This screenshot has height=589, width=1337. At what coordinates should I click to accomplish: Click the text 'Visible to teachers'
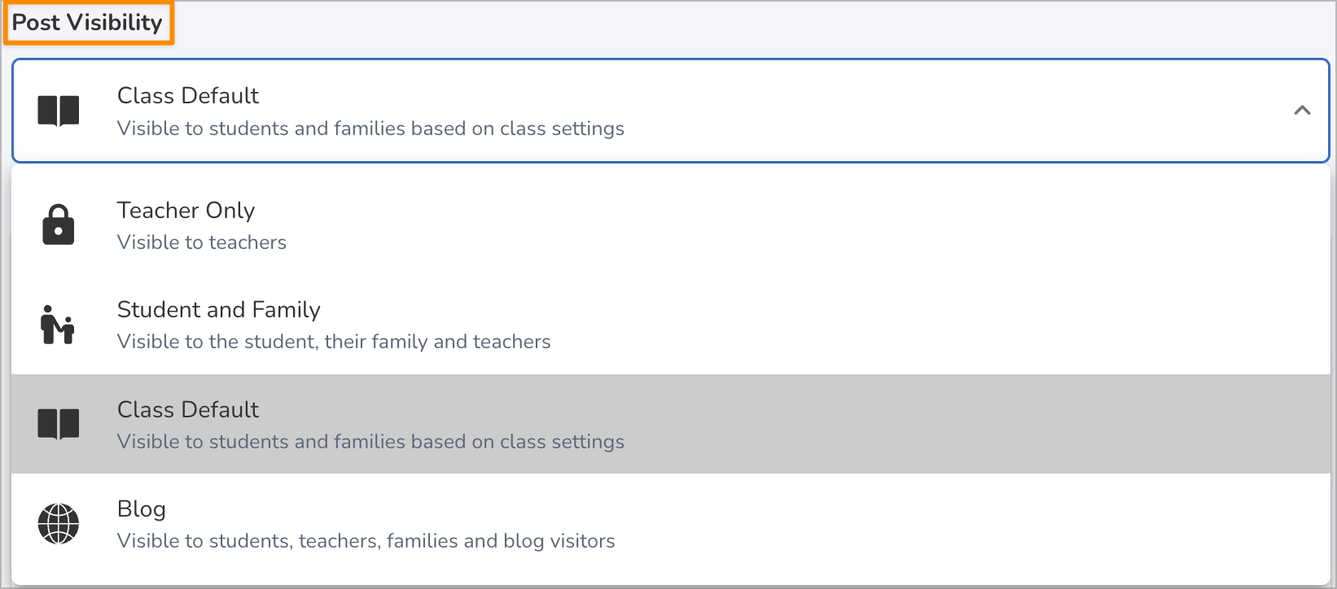pos(201,242)
